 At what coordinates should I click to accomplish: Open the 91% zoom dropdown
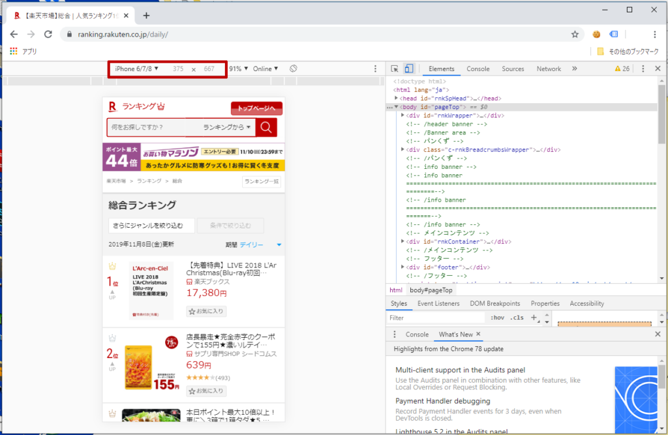pos(239,68)
